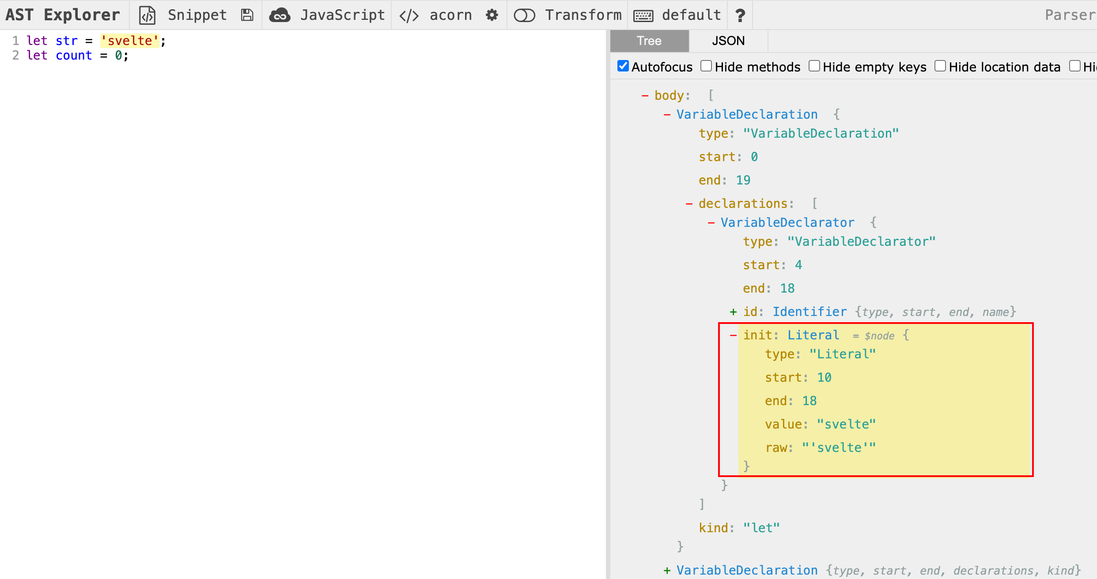
Task: Click the save floppy disk icon
Action: (x=247, y=15)
